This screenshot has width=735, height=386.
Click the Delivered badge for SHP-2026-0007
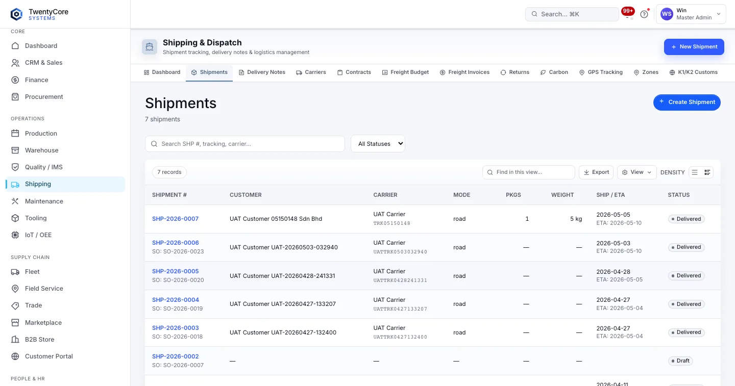click(687, 219)
